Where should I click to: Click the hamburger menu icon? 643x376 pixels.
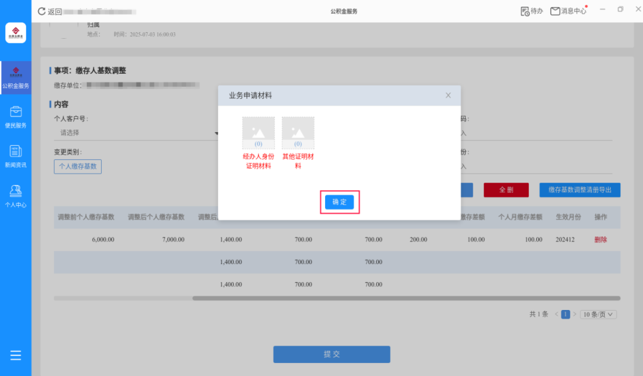(x=15, y=355)
